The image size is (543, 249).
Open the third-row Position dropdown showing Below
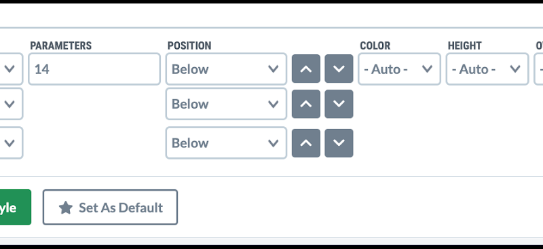click(x=226, y=142)
